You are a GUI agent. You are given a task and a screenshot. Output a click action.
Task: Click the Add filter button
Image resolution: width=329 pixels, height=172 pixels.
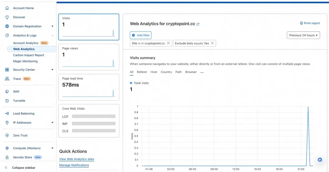click(x=140, y=35)
